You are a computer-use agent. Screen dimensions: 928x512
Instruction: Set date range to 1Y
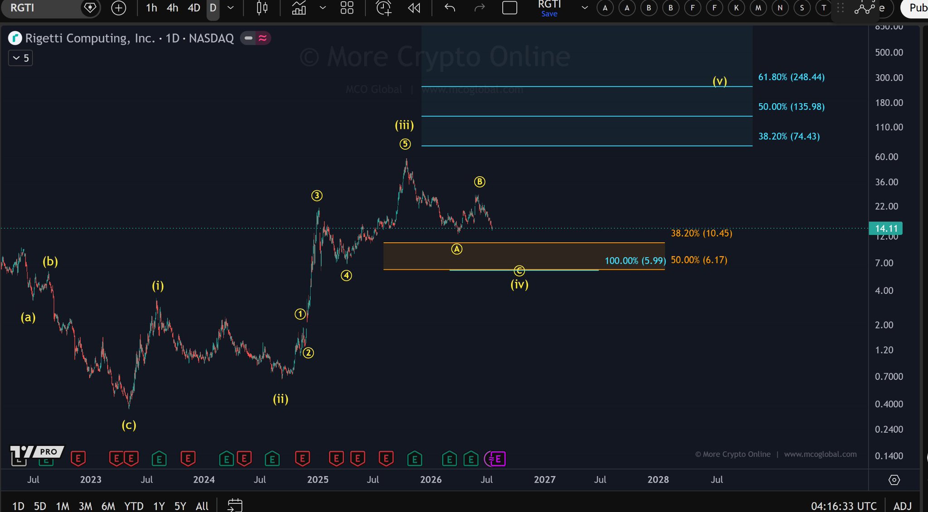point(159,506)
